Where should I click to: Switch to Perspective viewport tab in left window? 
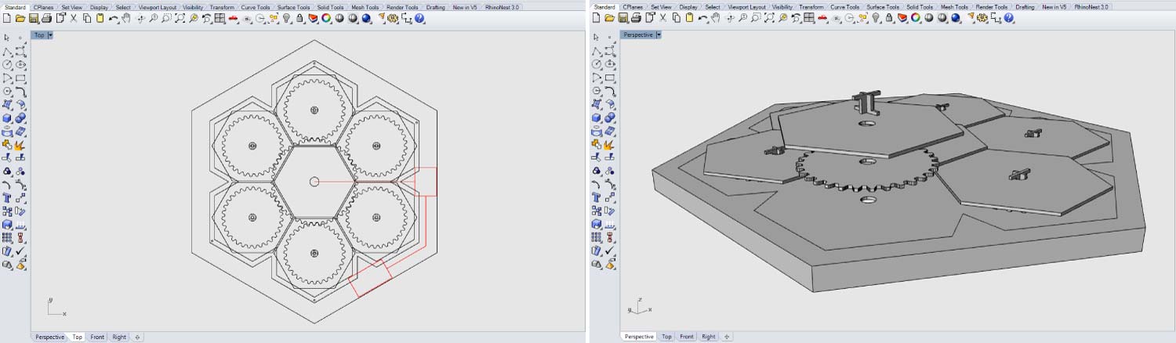pyautogui.click(x=50, y=337)
